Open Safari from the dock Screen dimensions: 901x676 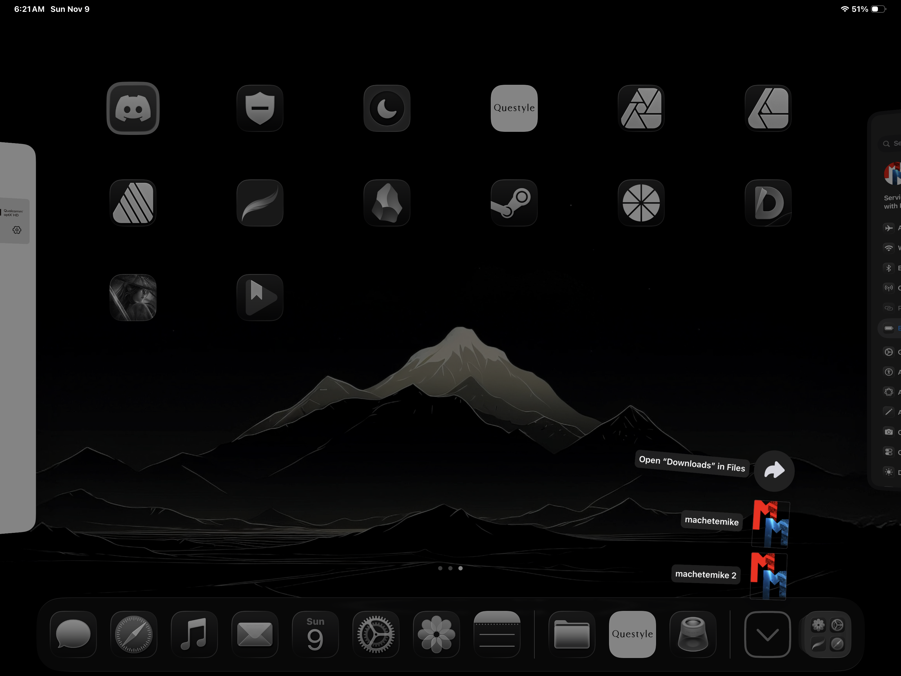pyautogui.click(x=134, y=634)
